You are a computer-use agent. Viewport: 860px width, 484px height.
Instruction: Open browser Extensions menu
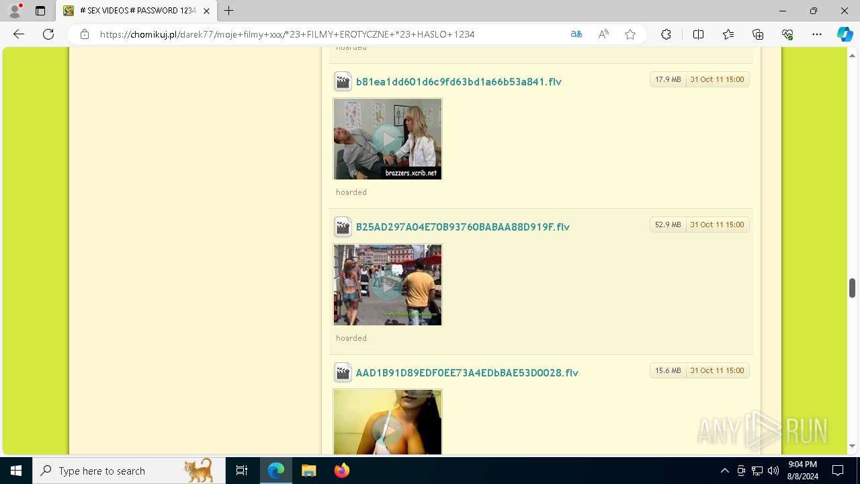[666, 34]
